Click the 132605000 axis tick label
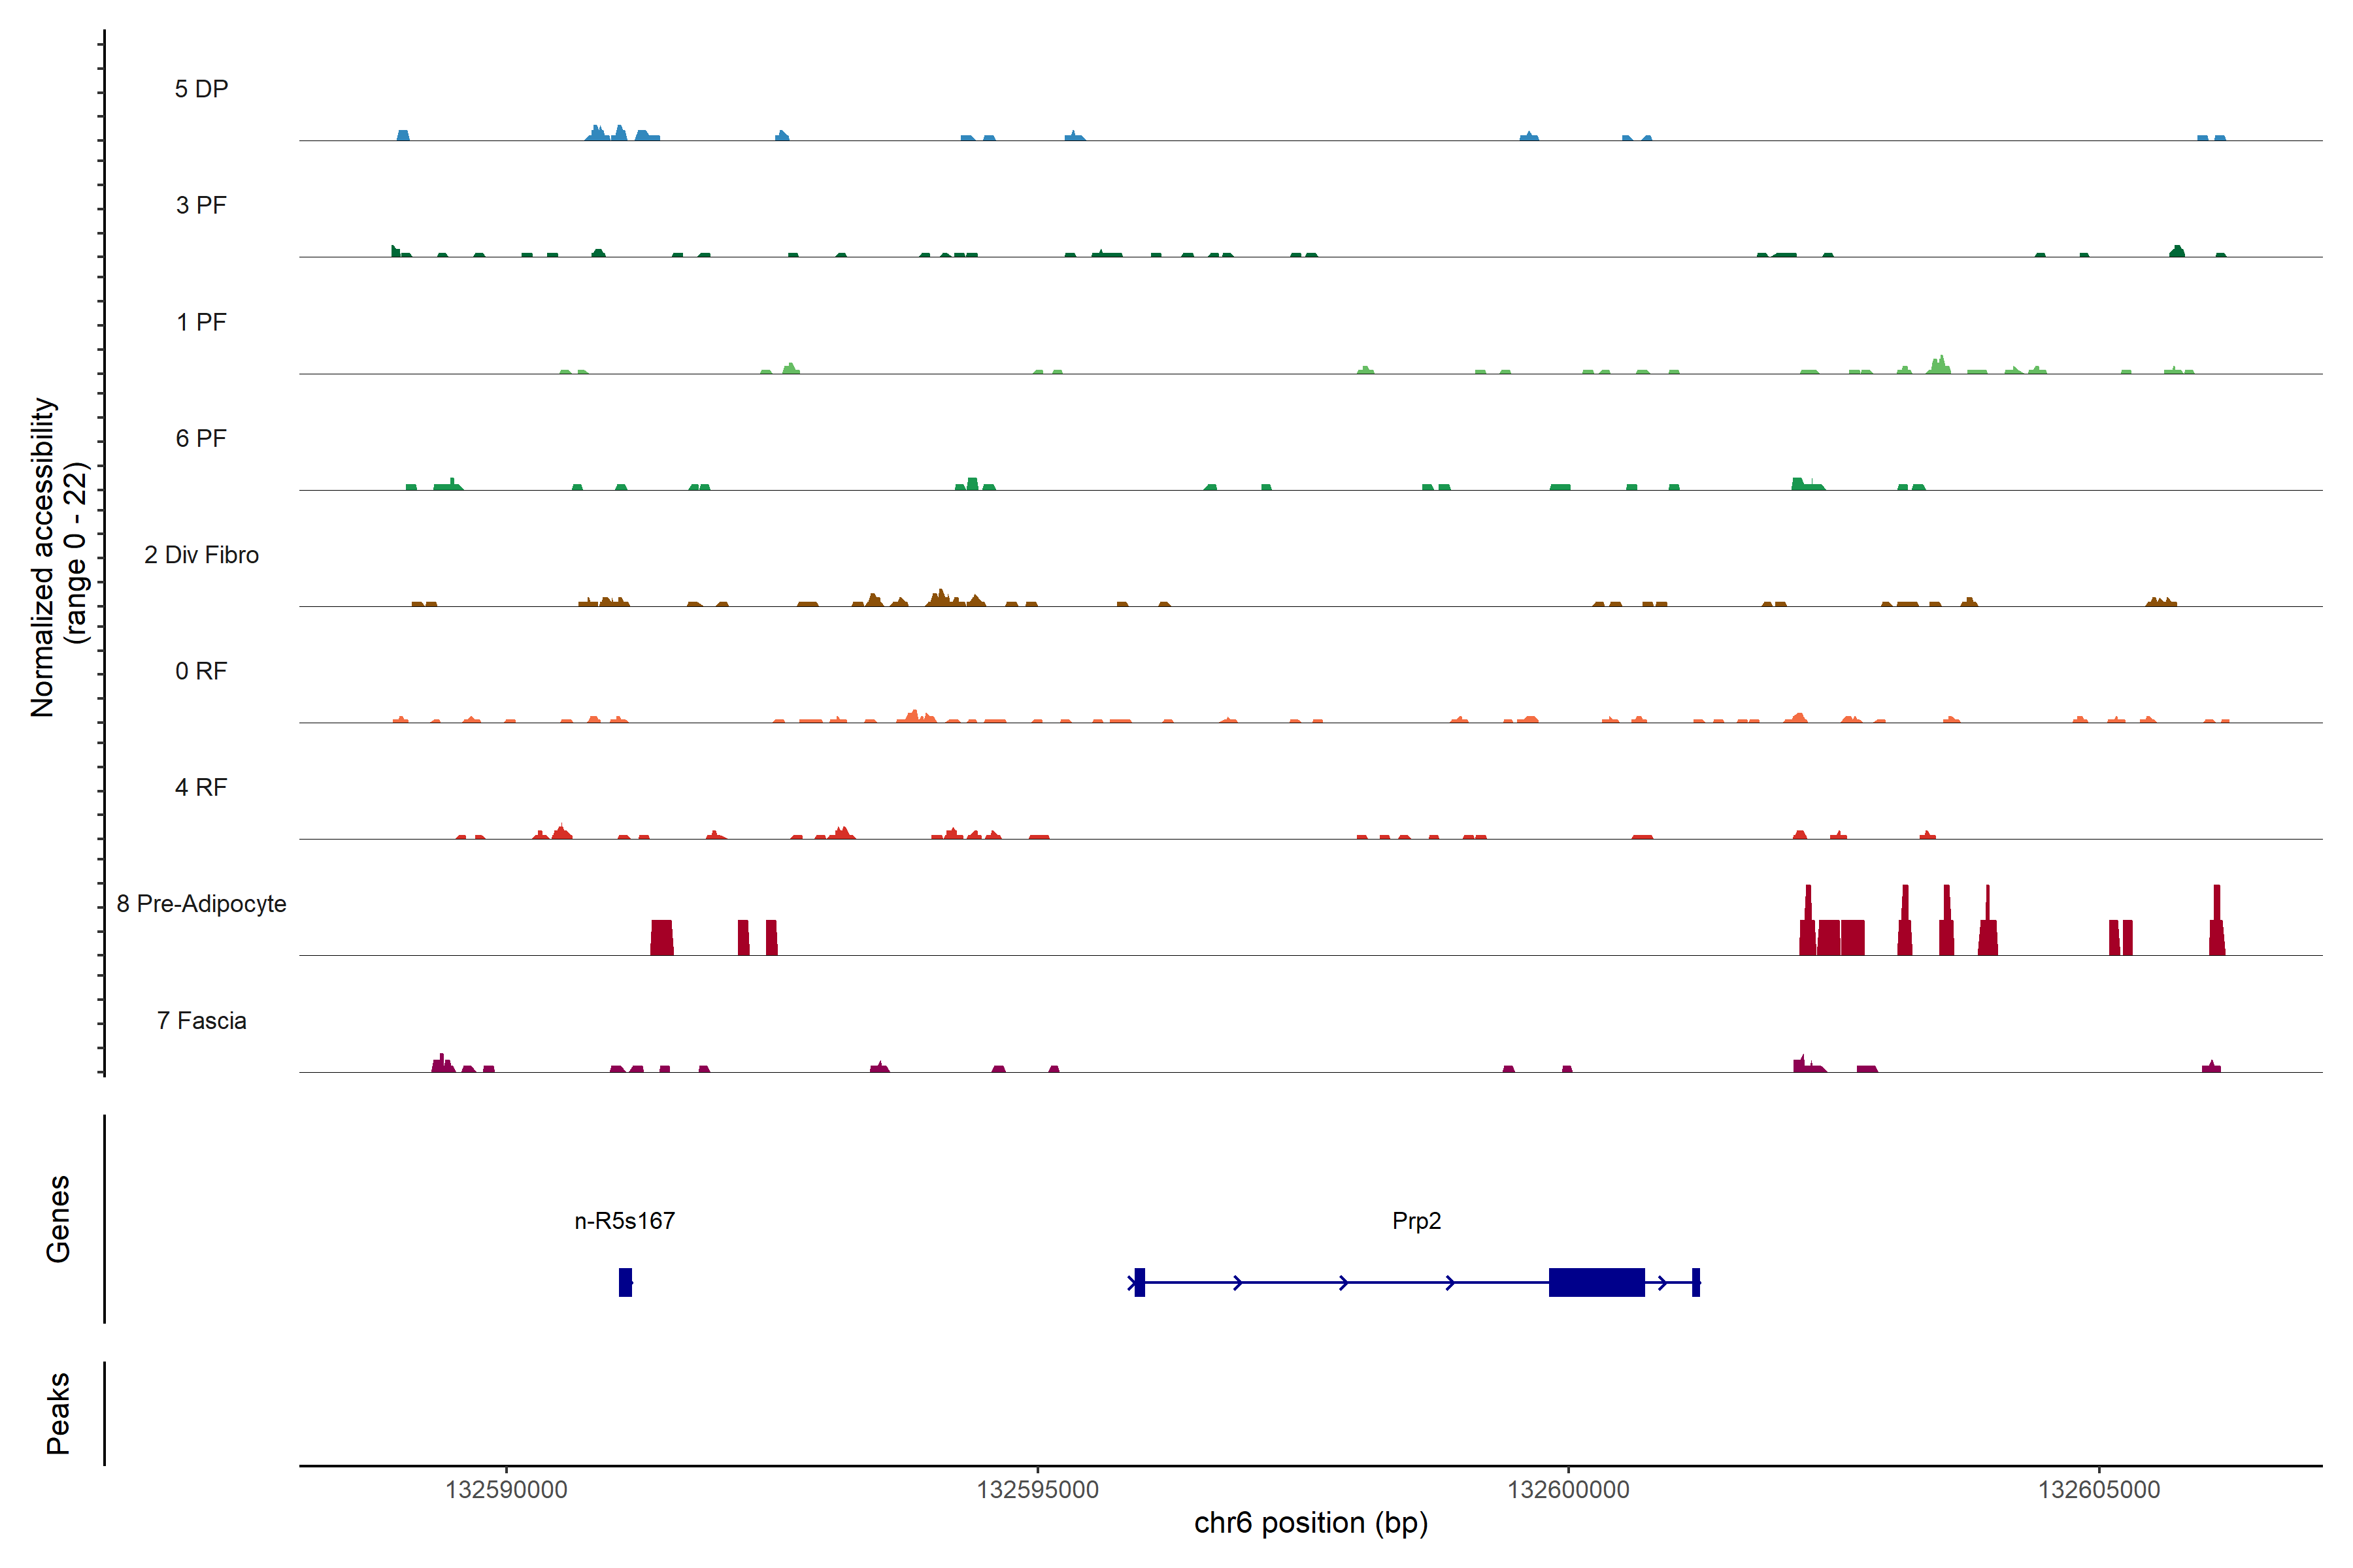 (2099, 1490)
